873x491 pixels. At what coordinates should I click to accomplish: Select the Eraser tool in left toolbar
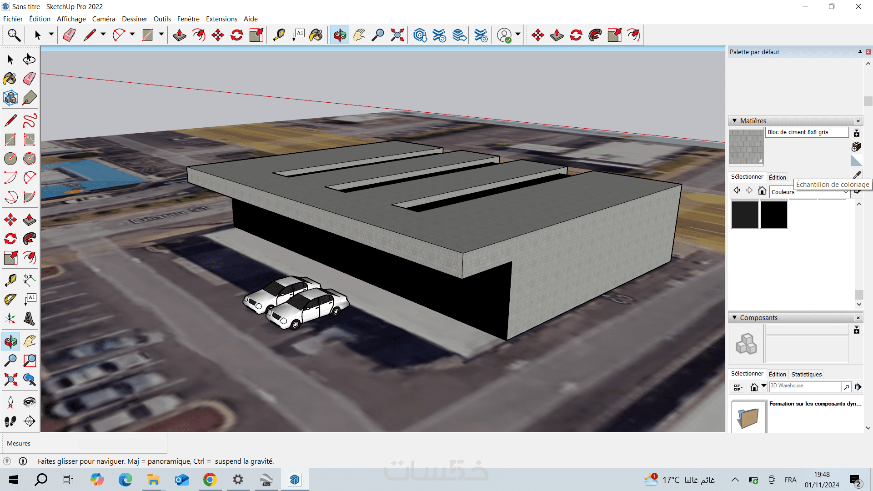(29, 79)
